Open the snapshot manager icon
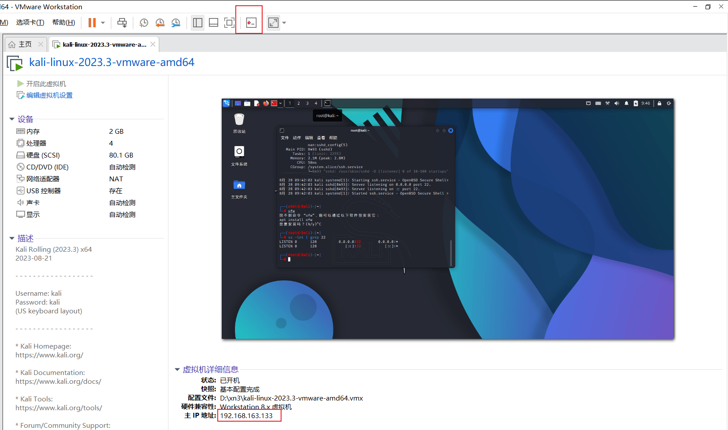 click(x=176, y=23)
